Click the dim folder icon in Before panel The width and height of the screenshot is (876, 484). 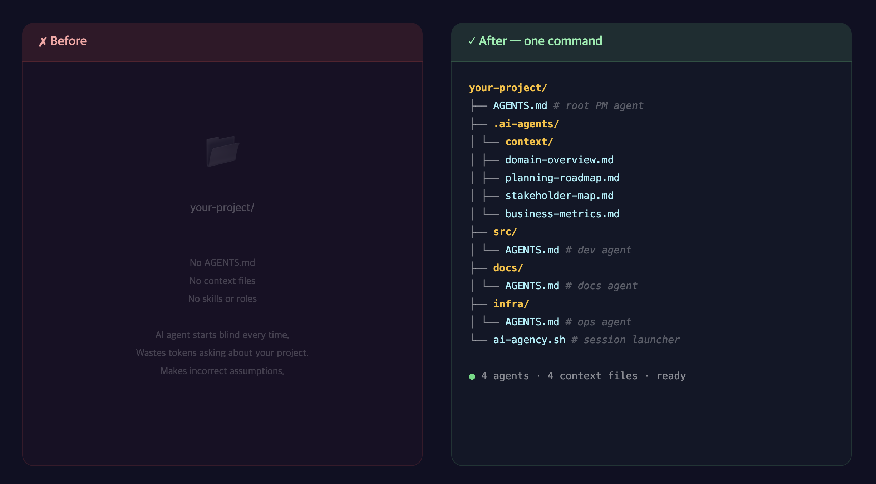222,151
